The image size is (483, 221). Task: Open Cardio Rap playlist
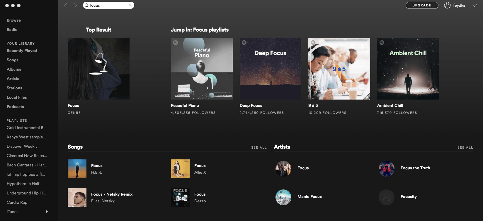point(17,202)
